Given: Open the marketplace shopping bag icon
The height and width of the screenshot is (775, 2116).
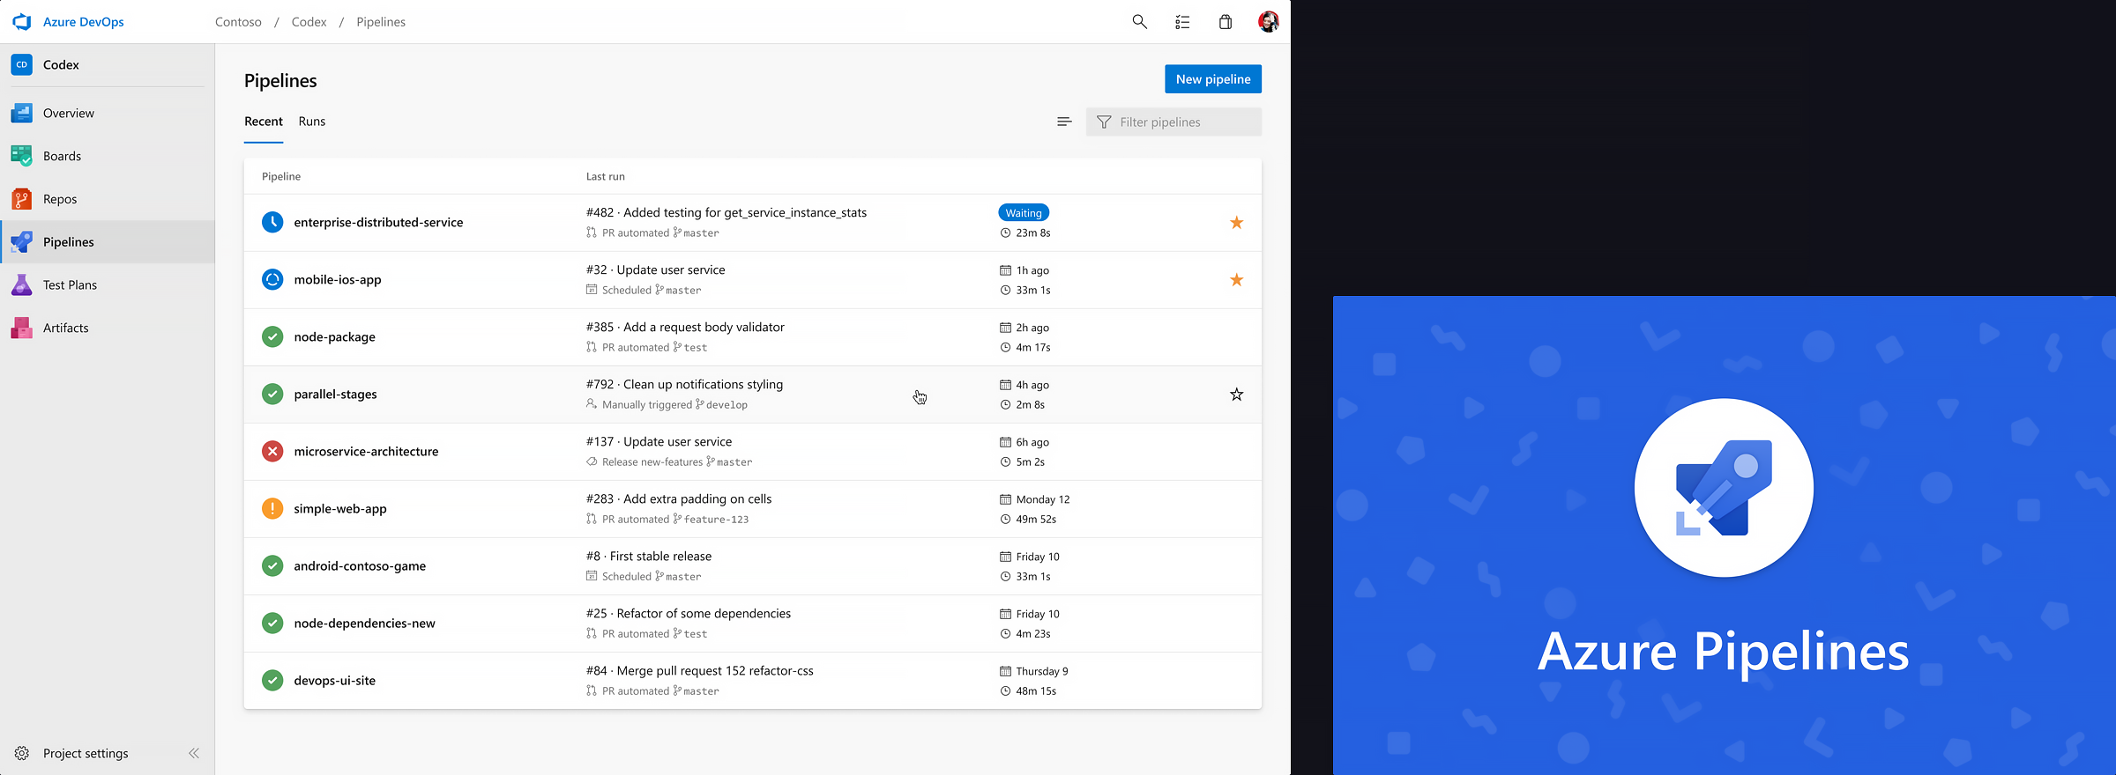Looking at the screenshot, I should (1226, 22).
